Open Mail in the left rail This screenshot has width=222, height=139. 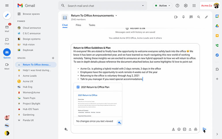7,29
